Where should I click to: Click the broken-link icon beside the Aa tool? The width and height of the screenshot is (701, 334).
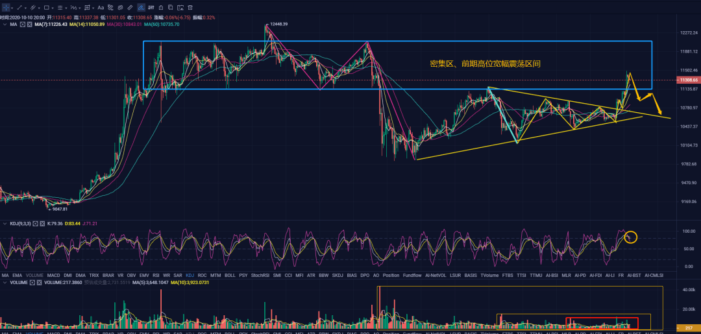tap(110, 8)
